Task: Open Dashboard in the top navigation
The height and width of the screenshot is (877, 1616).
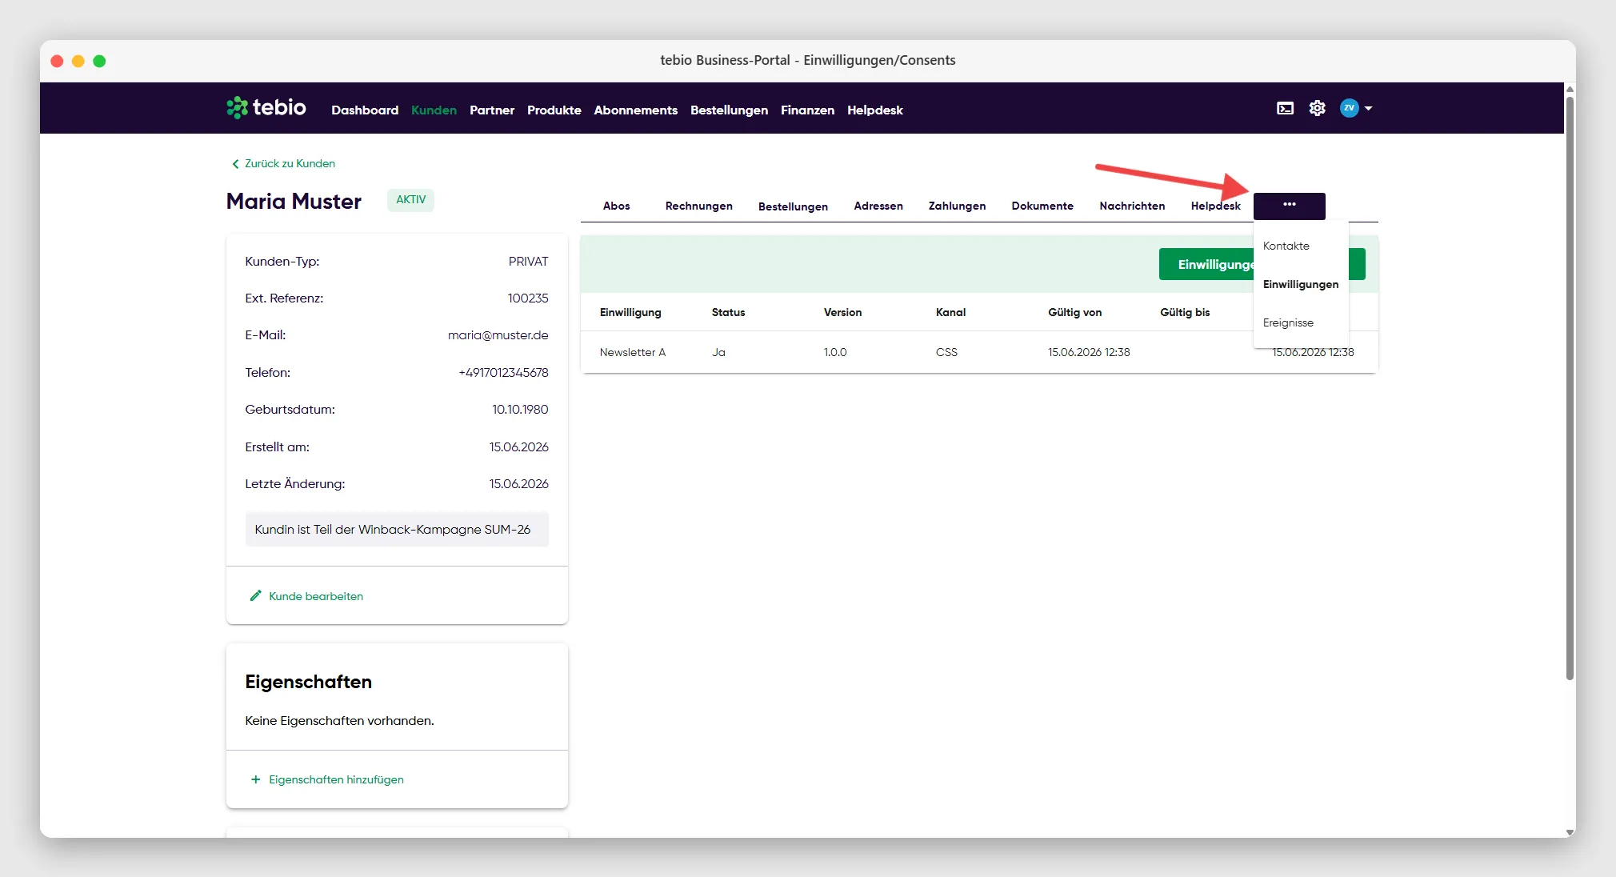Action: (x=365, y=110)
